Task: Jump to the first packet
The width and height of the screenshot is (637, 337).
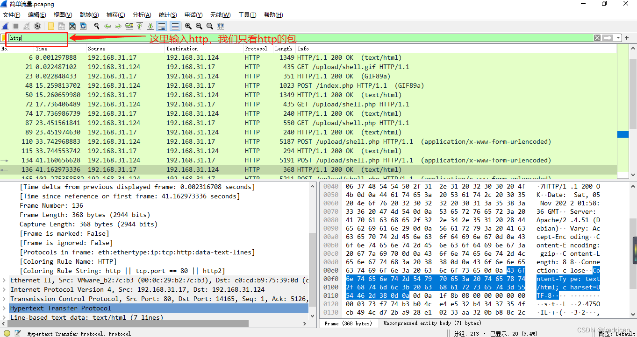Action: tap(140, 26)
